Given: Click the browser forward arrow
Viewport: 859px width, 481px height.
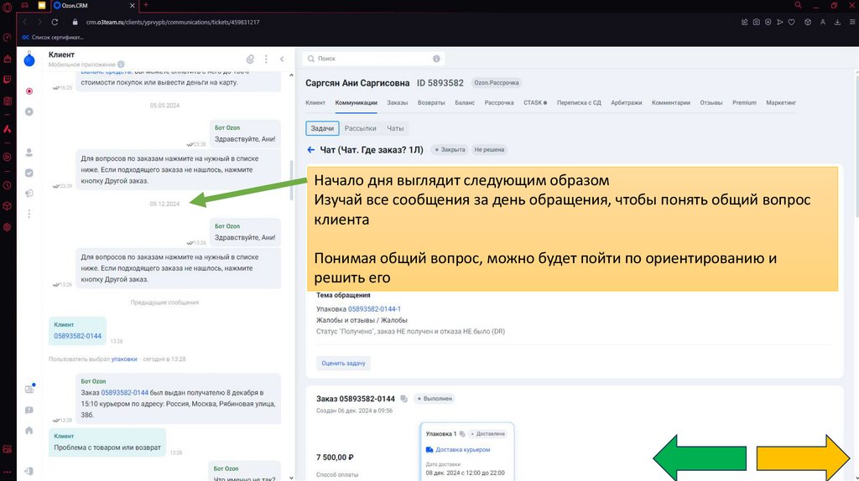Looking at the screenshot, I should coord(39,22).
